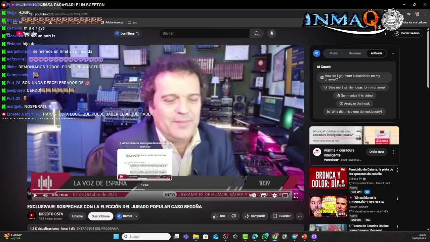
Task: Open the YouTube hamburger guide menu
Action: pyautogui.click(x=8, y=33)
